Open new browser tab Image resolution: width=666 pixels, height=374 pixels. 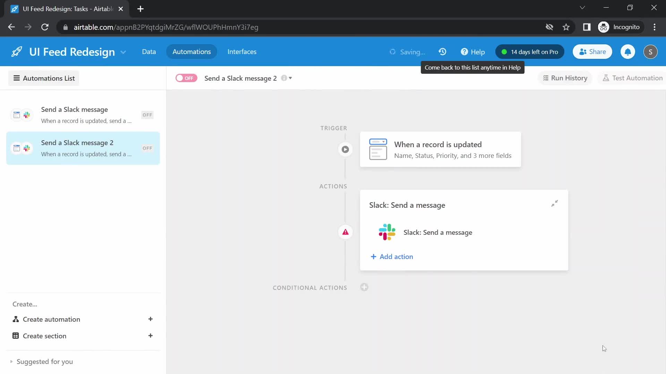(140, 9)
